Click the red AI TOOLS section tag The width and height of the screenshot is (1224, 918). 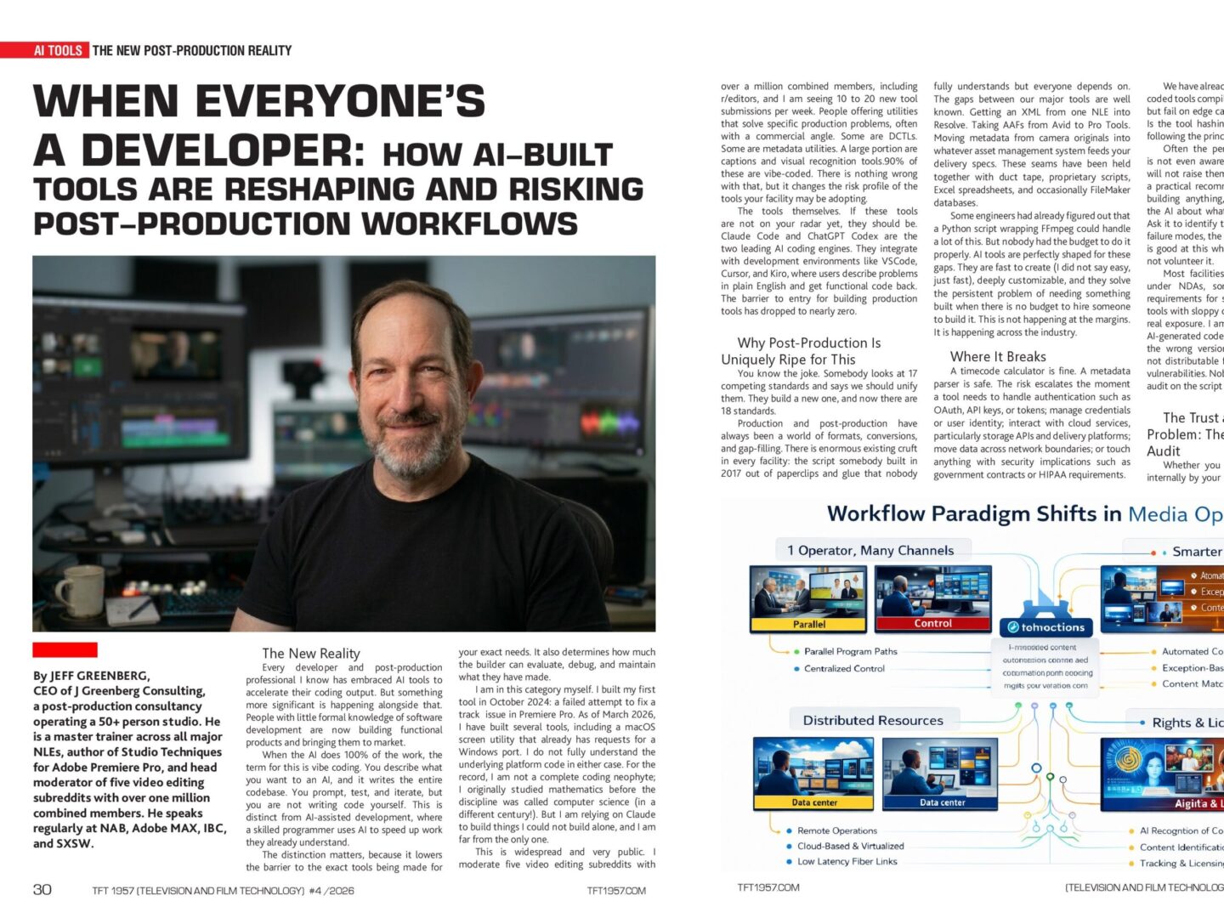pyautogui.click(x=44, y=50)
